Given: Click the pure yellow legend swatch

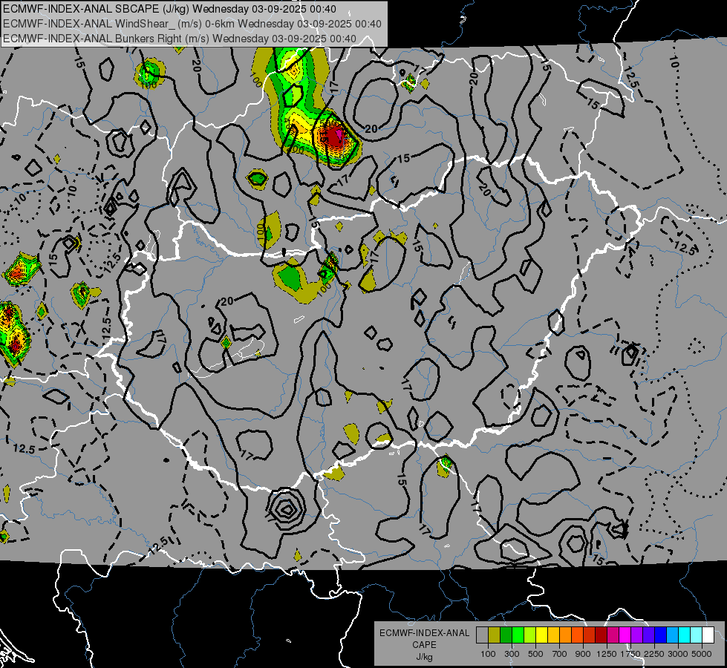Looking at the screenshot, I should coord(541,635).
